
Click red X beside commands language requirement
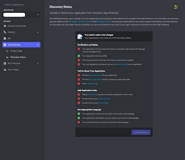click(x=79, y=122)
